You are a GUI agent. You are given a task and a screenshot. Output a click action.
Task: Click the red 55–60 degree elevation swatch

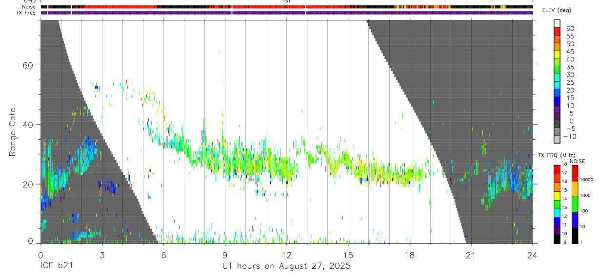click(557, 32)
